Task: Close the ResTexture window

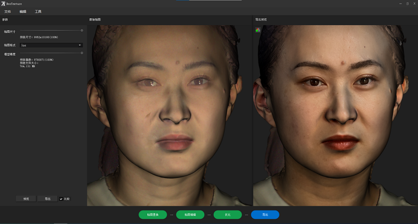Action: (414, 4)
